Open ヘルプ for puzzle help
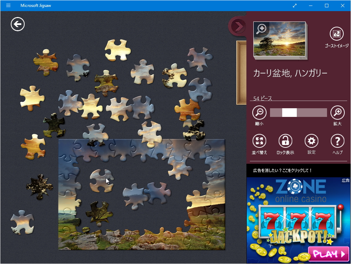The width and height of the screenshot is (351, 264). (337, 141)
